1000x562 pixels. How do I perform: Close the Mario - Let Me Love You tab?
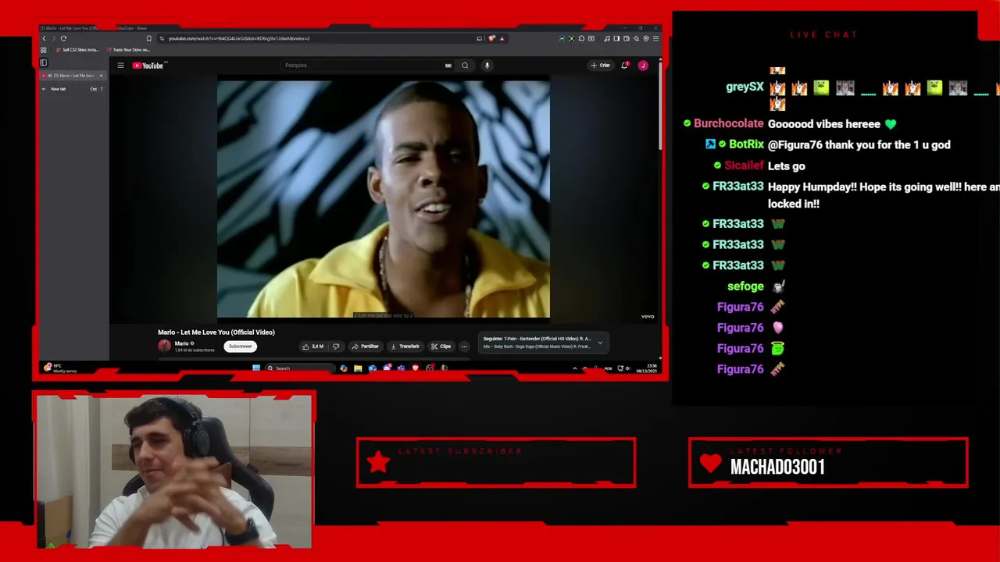(101, 76)
